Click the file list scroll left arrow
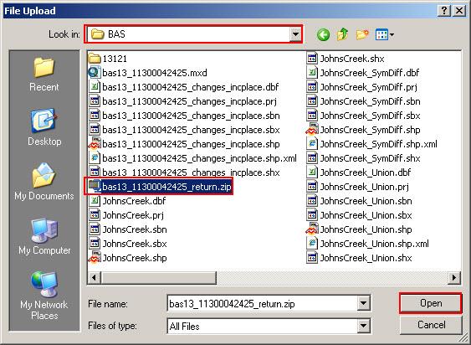The image size is (471, 345). pos(95,277)
